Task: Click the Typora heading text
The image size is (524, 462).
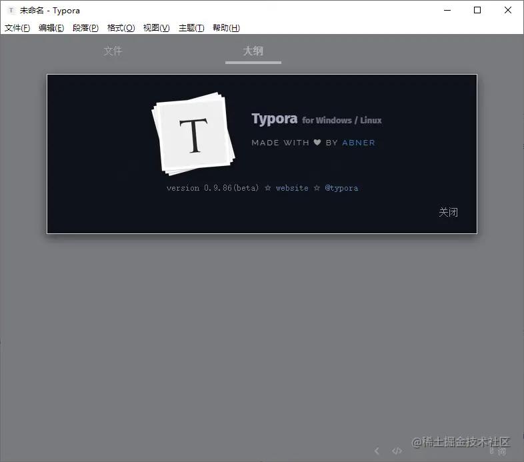Action: [275, 119]
